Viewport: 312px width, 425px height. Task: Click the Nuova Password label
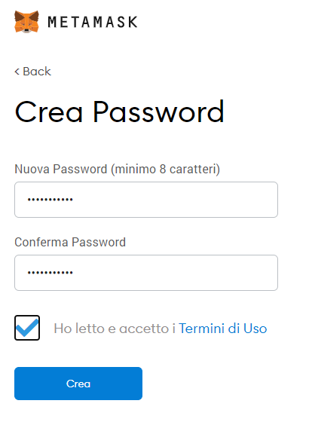tap(61, 169)
